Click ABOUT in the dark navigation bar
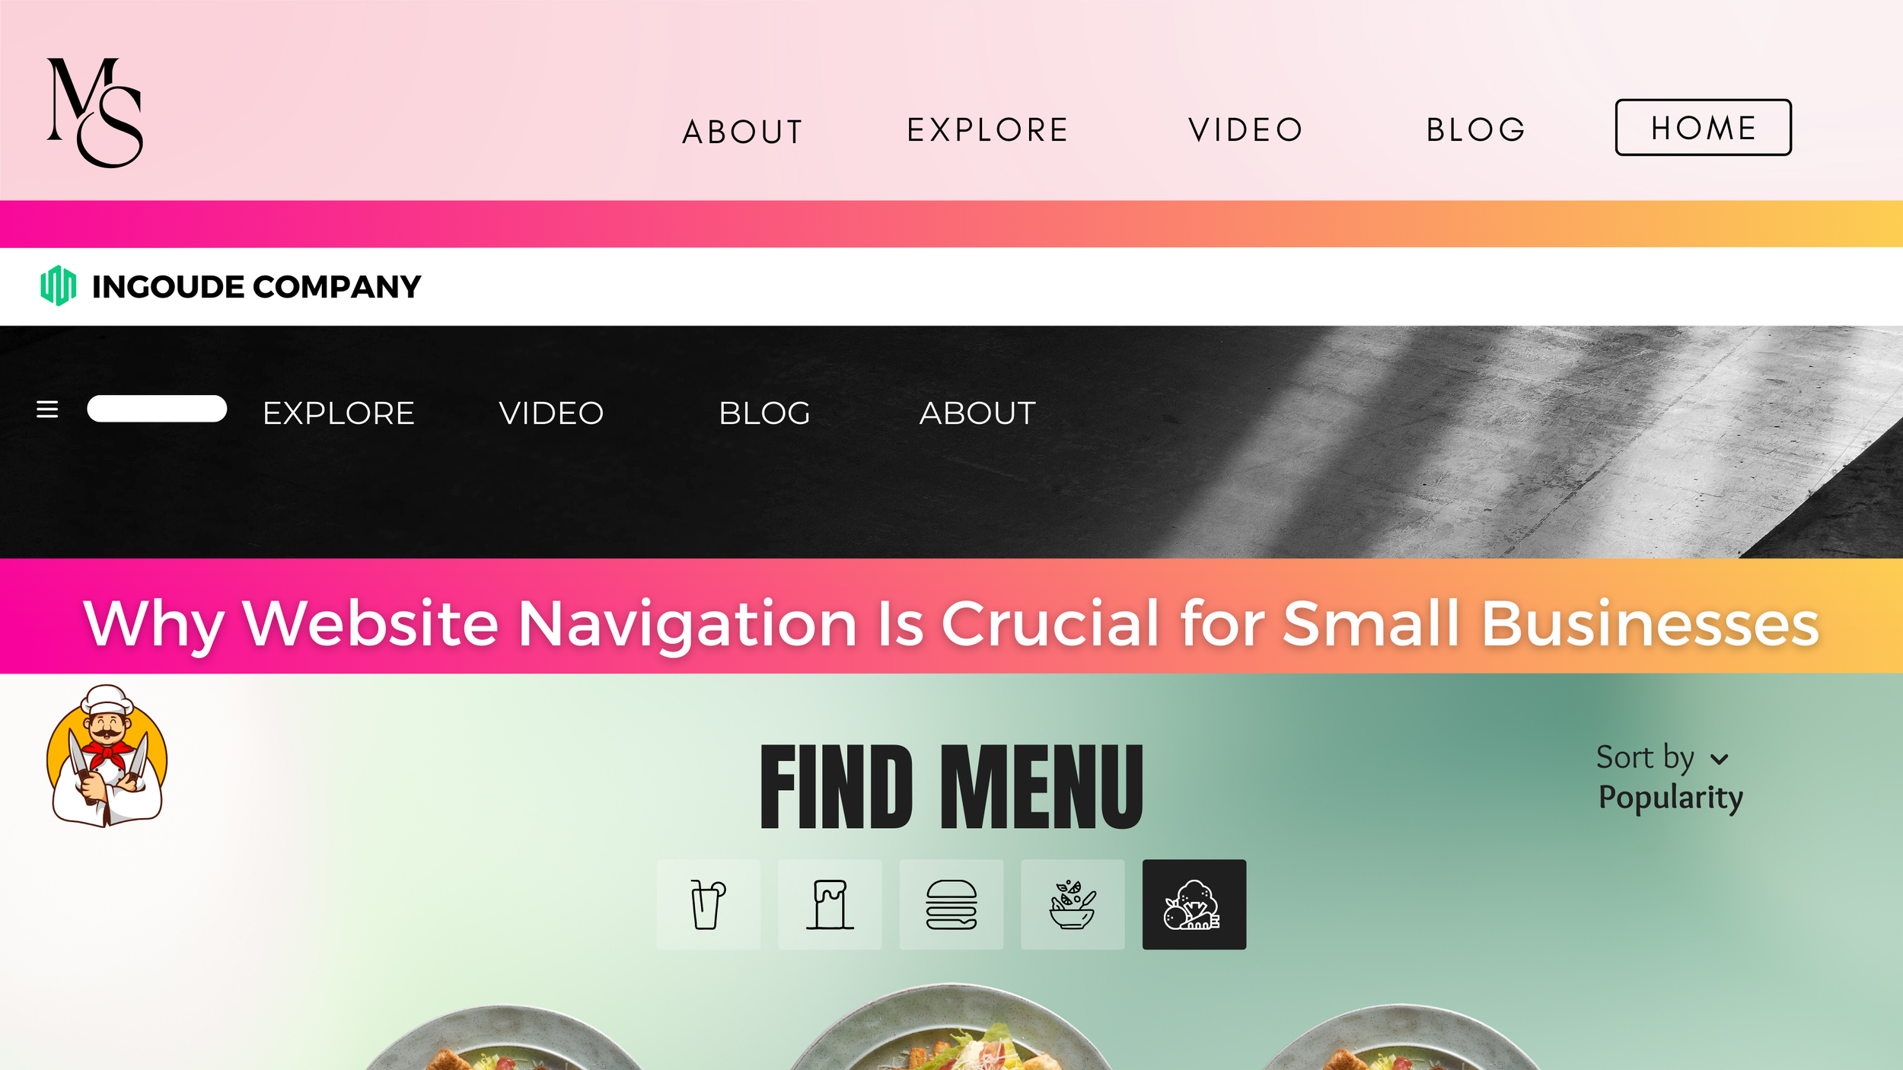Image resolution: width=1903 pixels, height=1070 pixels. click(x=977, y=413)
